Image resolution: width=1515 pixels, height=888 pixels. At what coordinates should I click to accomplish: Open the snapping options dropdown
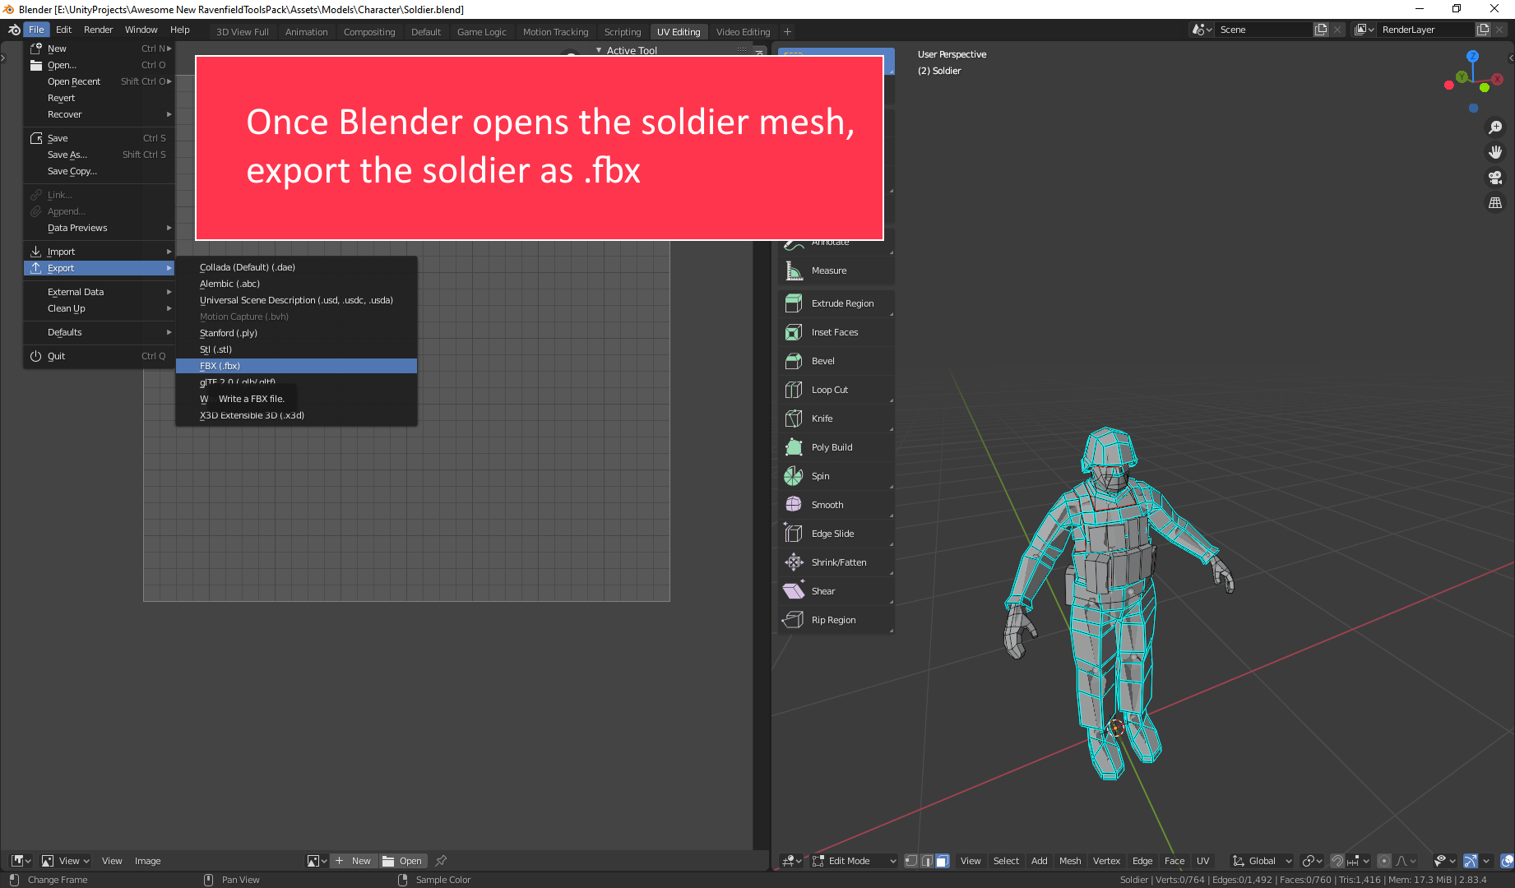[x=1359, y=861]
